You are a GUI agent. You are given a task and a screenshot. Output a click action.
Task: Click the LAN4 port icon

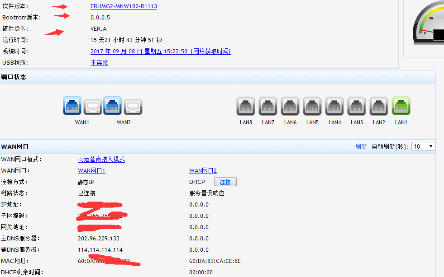click(334, 106)
